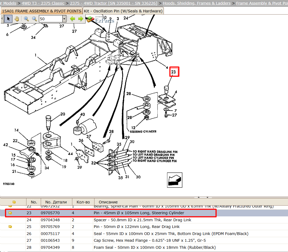Select part number 09704348
288x252 pixels.
point(50,220)
